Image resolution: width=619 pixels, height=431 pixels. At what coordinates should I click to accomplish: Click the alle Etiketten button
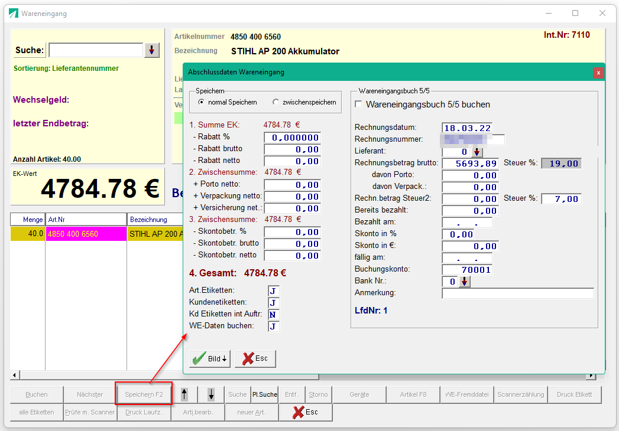click(37, 413)
